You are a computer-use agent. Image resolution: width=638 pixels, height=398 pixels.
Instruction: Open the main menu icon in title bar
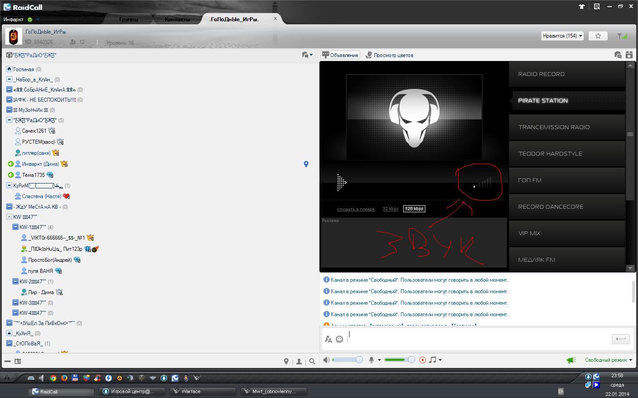(597, 6)
